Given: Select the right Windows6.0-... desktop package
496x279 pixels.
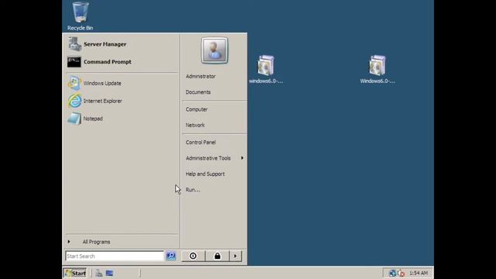Looking at the screenshot, I should [377, 69].
